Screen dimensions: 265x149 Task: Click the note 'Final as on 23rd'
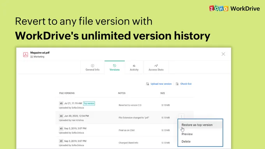pyautogui.click(x=127, y=130)
